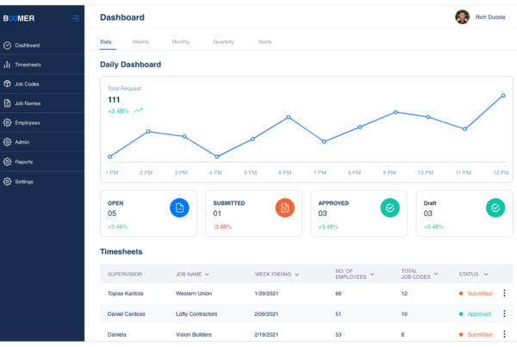This screenshot has height=347, width=517.
Task: Select the Quarterly tab
Action: coord(223,41)
